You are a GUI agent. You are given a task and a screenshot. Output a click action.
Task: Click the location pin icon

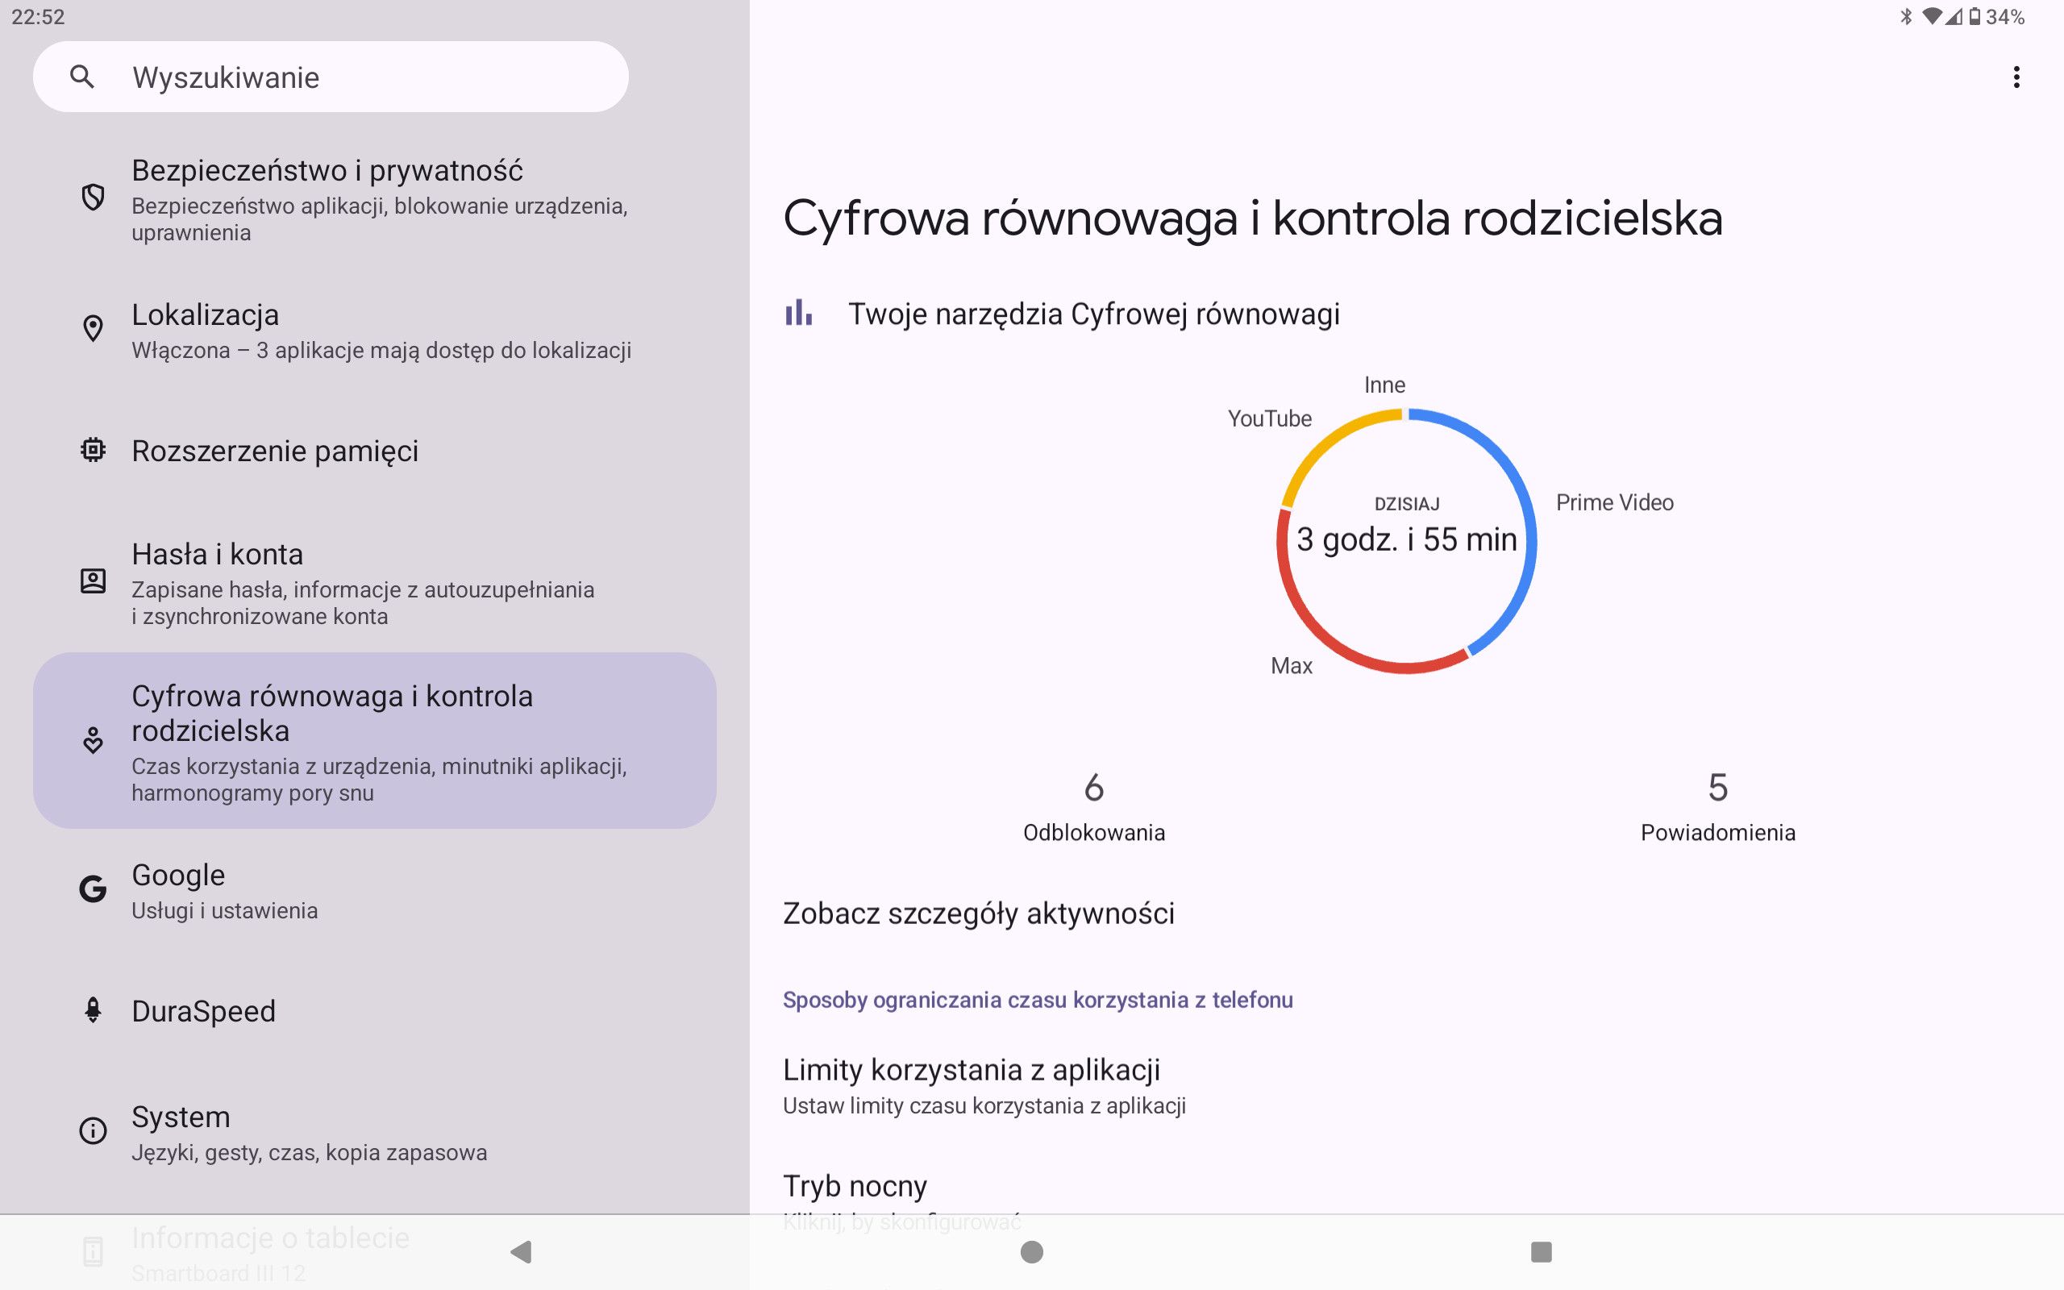[x=93, y=328]
